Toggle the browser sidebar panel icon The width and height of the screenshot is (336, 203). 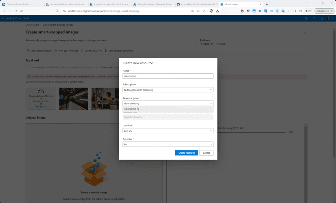coord(295,11)
